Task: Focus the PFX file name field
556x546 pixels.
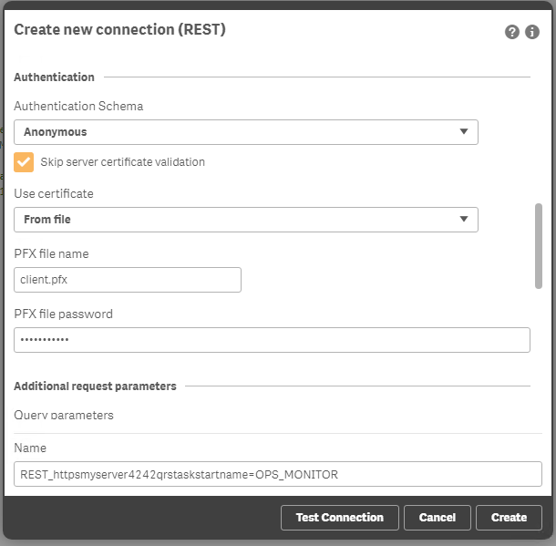Action: [128, 280]
